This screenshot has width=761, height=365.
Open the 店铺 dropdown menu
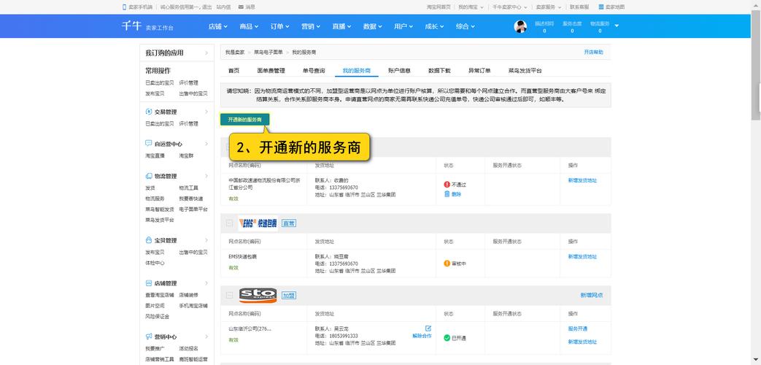tap(217, 26)
